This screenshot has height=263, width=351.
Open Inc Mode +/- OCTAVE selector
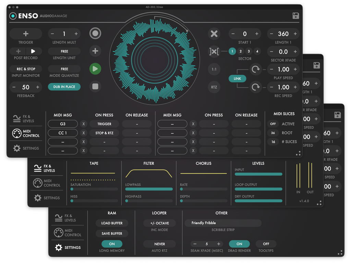coord(159,223)
